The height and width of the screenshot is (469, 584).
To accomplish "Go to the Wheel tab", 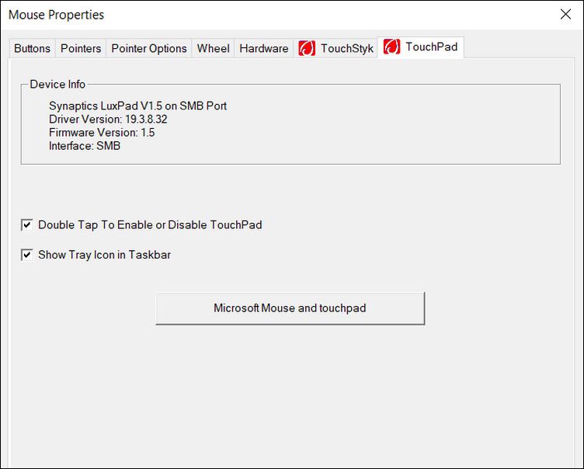I will point(213,48).
